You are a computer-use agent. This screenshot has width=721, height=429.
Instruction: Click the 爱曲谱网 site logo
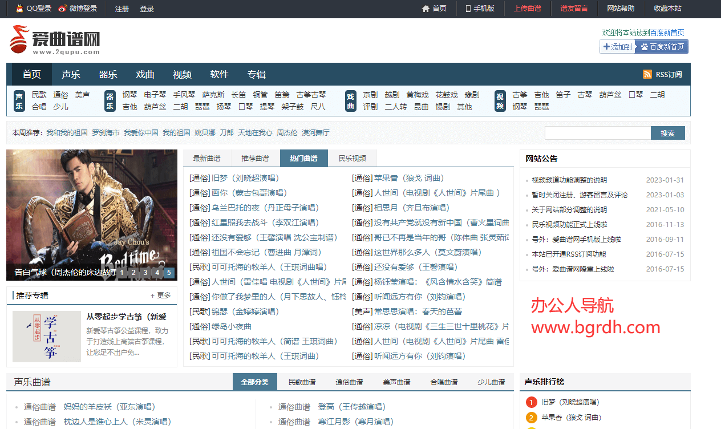coord(55,40)
